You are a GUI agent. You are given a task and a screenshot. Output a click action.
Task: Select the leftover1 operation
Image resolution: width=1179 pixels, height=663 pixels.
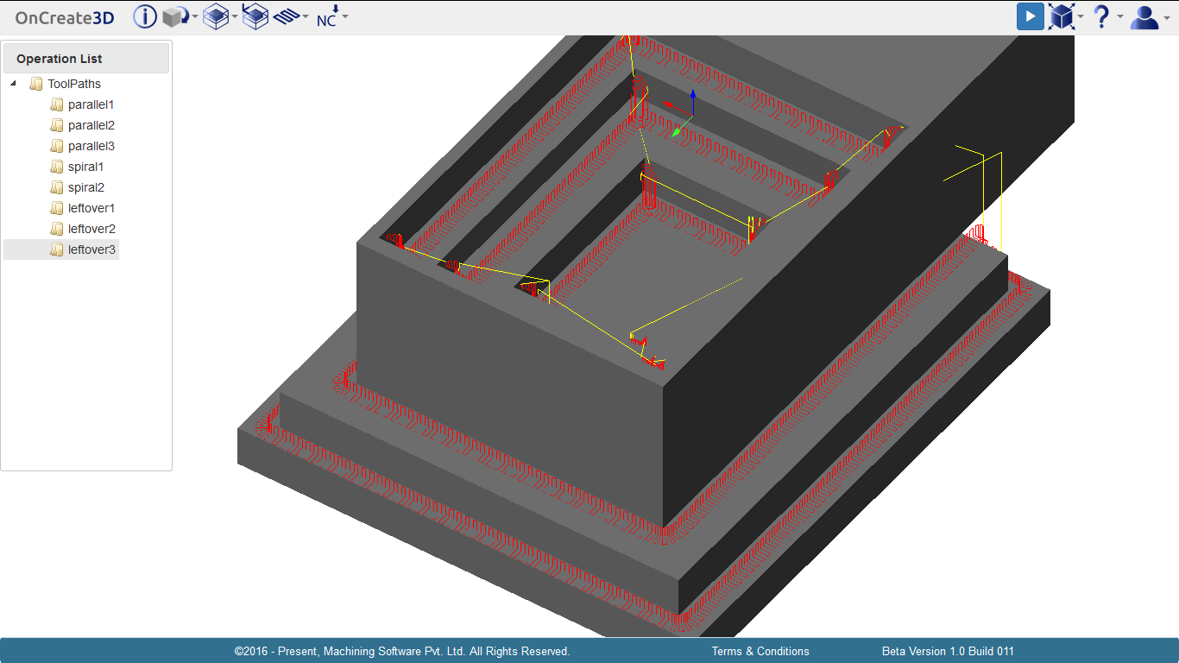click(91, 208)
